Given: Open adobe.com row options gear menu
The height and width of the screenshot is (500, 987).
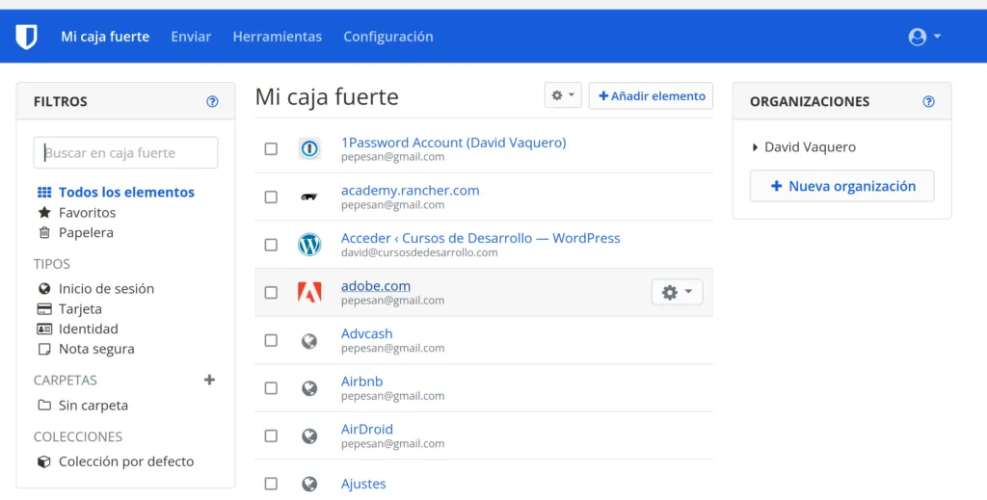Looking at the screenshot, I should pyautogui.click(x=677, y=292).
